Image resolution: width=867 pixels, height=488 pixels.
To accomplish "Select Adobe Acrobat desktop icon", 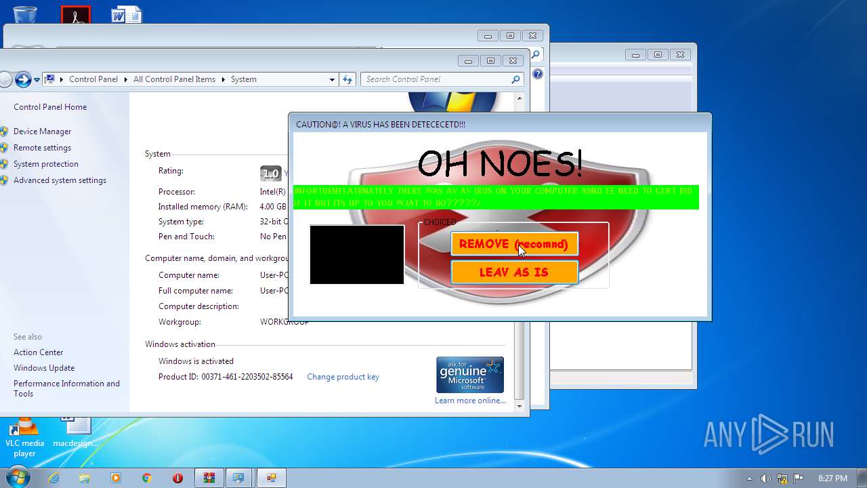I will coord(76,14).
